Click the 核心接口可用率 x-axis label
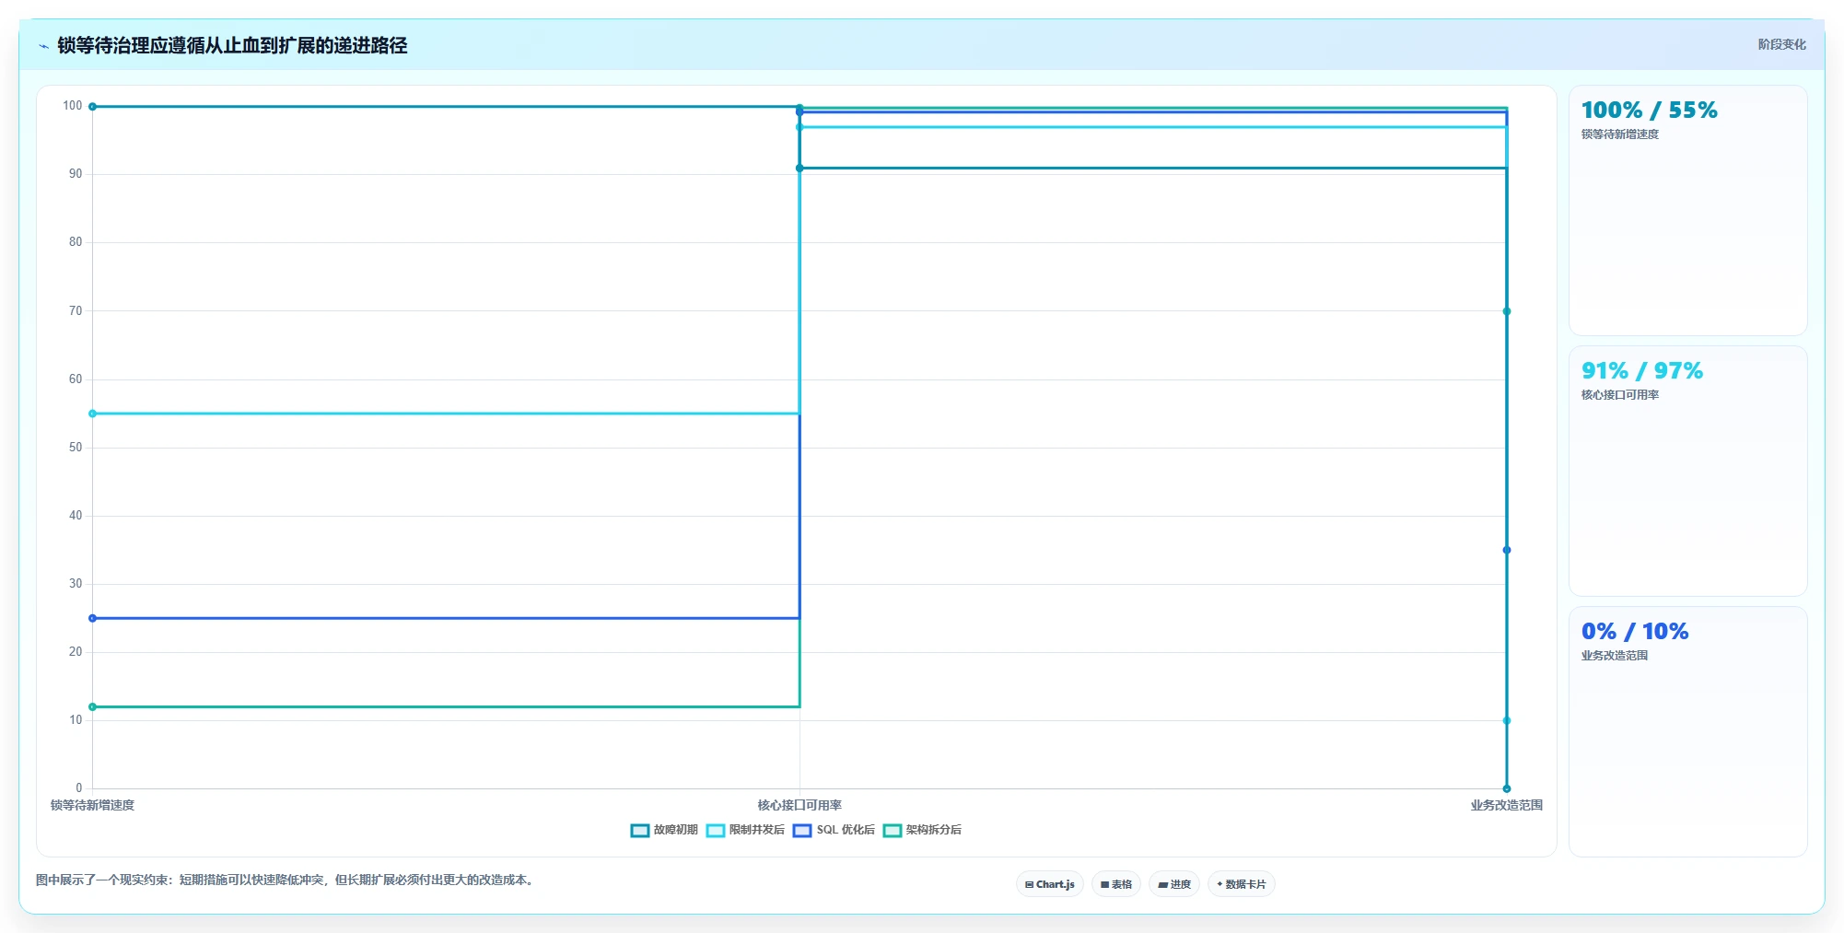The height and width of the screenshot is (933, 1844). pos(799,805)
